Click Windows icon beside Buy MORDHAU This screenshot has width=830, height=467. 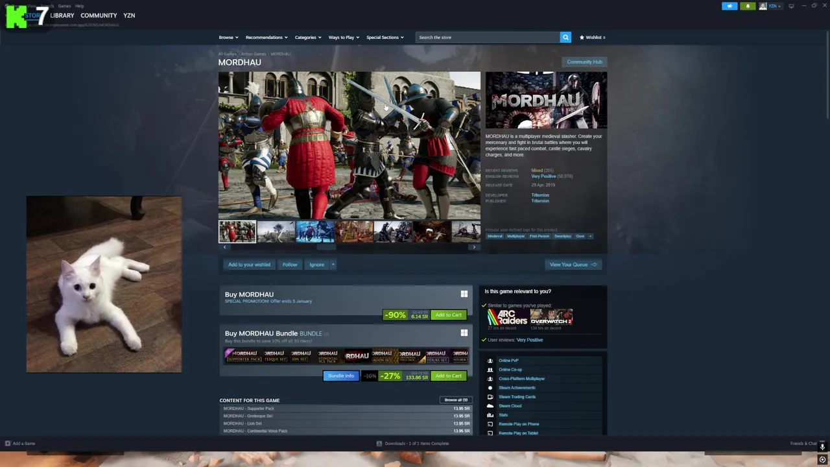pos(464,294)
